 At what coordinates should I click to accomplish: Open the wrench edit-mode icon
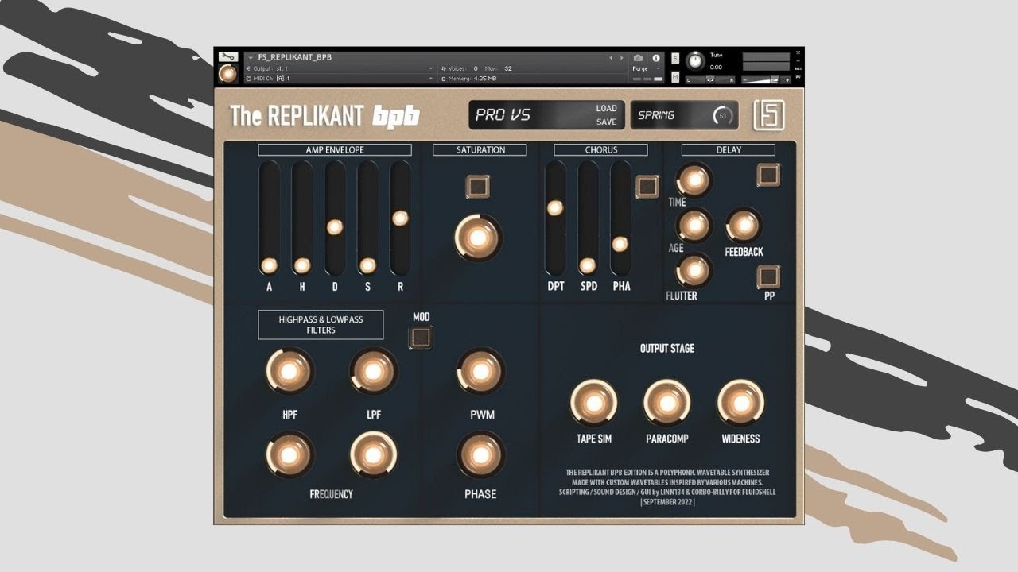tap(227, 57)
